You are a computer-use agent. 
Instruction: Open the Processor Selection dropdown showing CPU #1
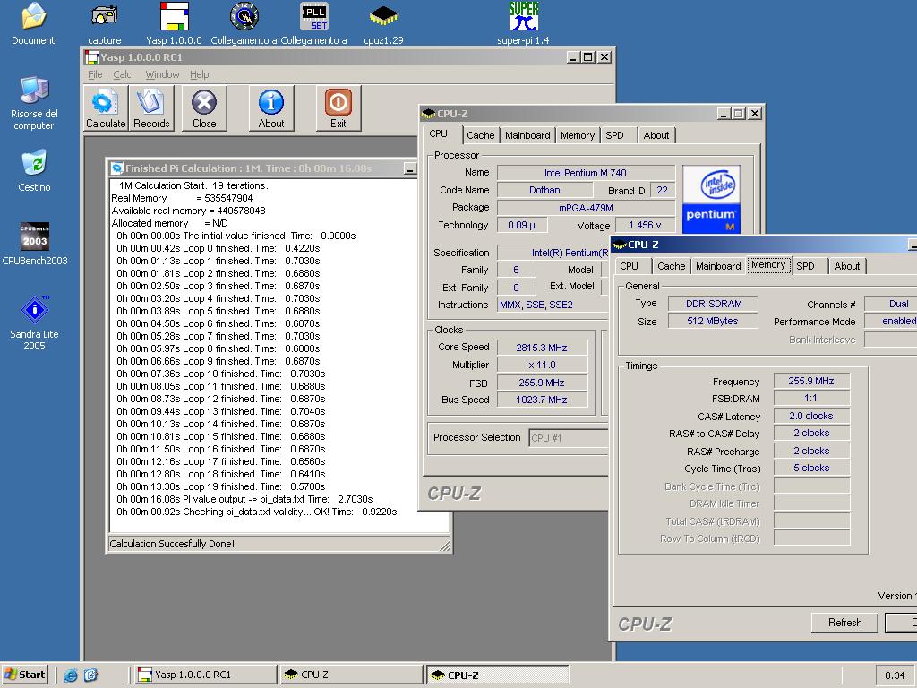click(x=569, y=437)
